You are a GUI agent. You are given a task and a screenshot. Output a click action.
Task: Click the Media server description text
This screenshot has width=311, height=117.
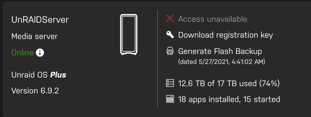(35, 36)
